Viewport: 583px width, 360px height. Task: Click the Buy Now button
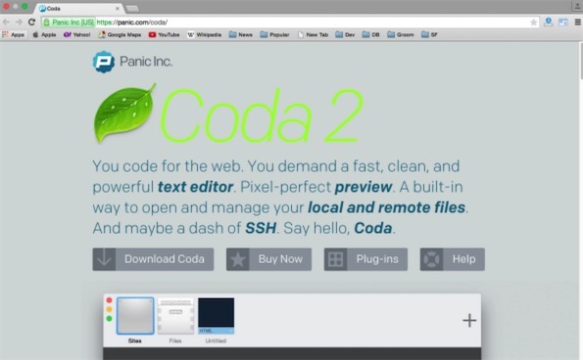click(268, 259)
